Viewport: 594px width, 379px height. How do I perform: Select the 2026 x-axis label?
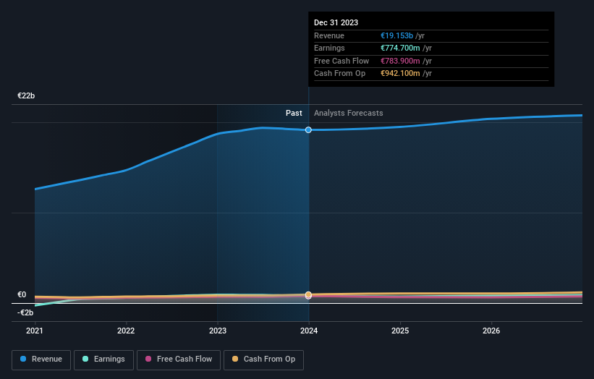491,331
